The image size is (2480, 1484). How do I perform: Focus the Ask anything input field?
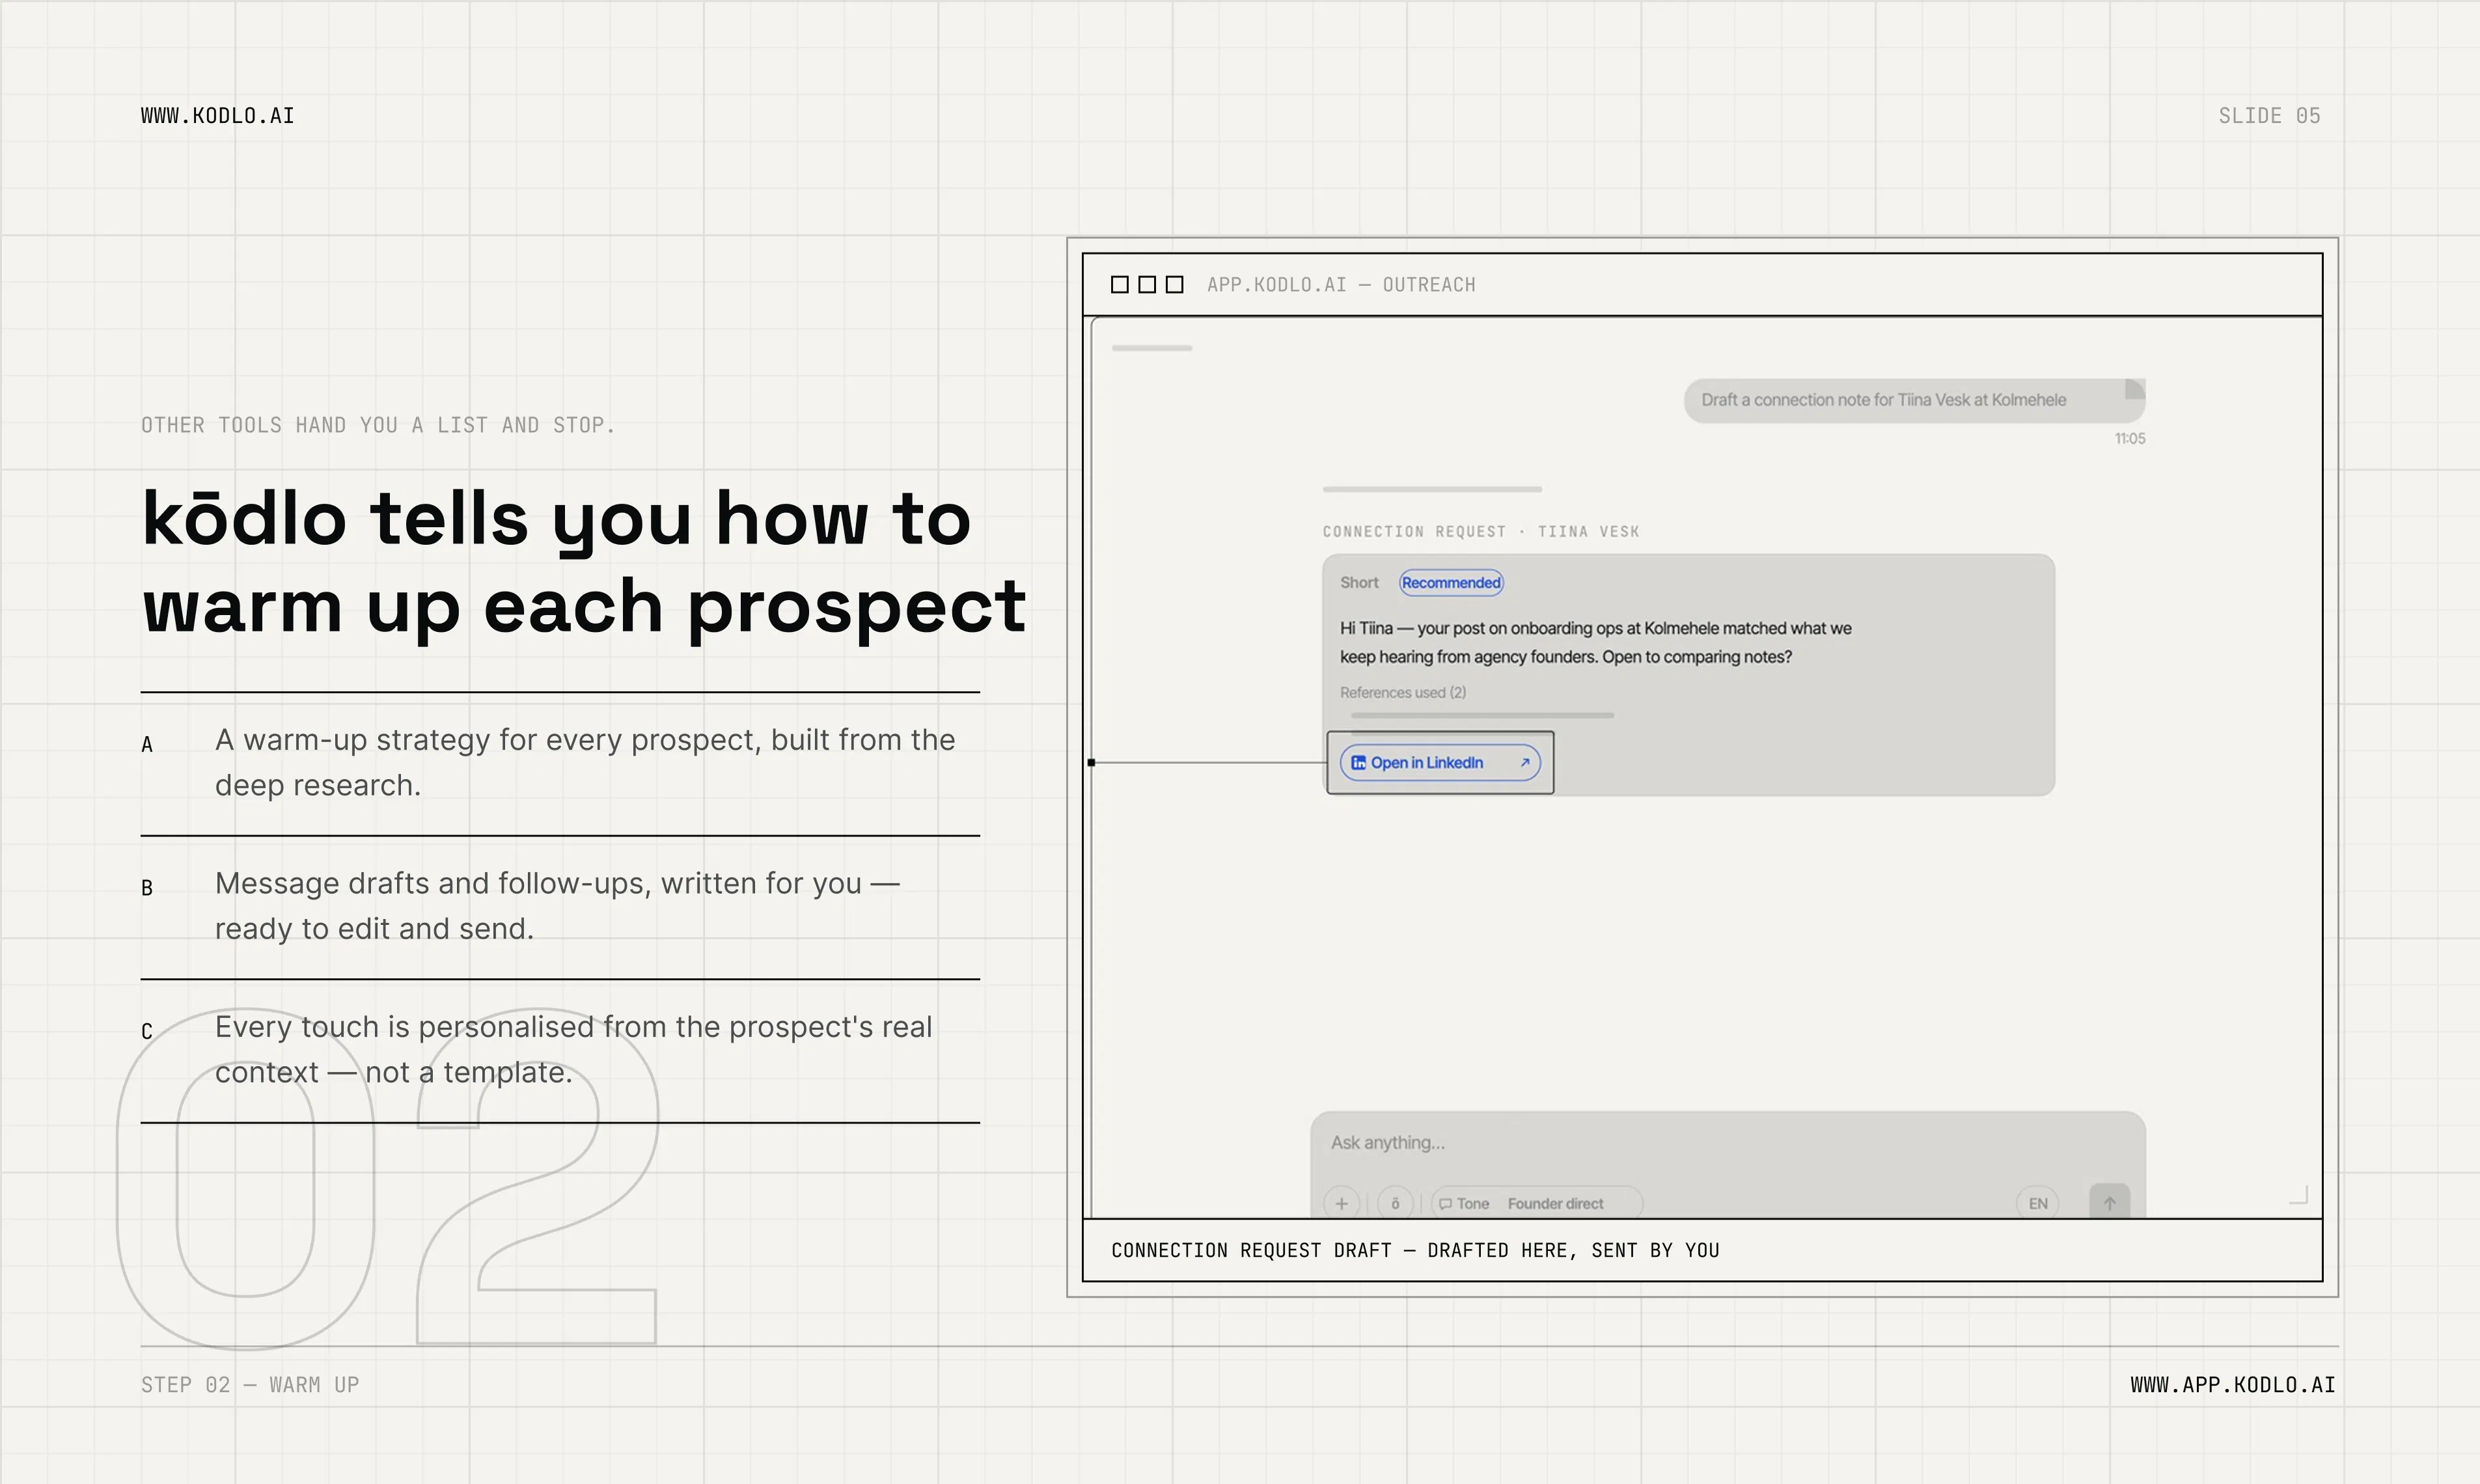pyautogui.click(x=1727, y=1143)
